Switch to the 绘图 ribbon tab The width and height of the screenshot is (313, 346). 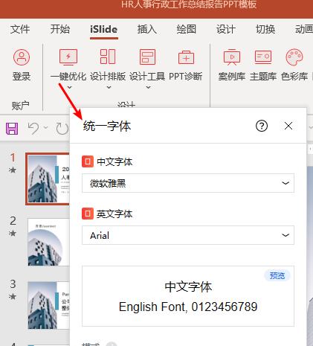[187, 29]
